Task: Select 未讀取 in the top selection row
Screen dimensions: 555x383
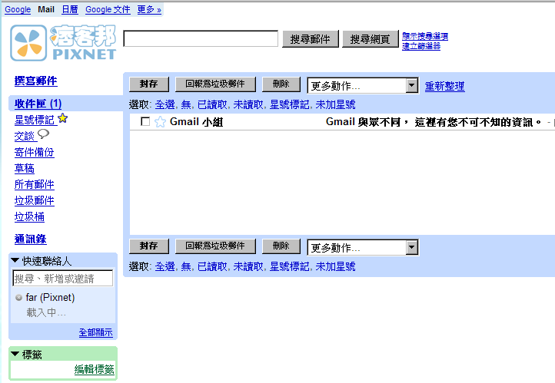Action: click(x=248, y=104)
